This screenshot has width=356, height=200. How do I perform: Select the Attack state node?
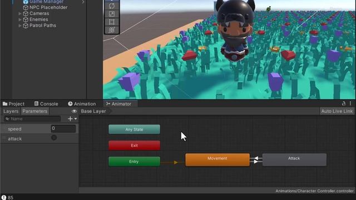(x=294, y=160)
